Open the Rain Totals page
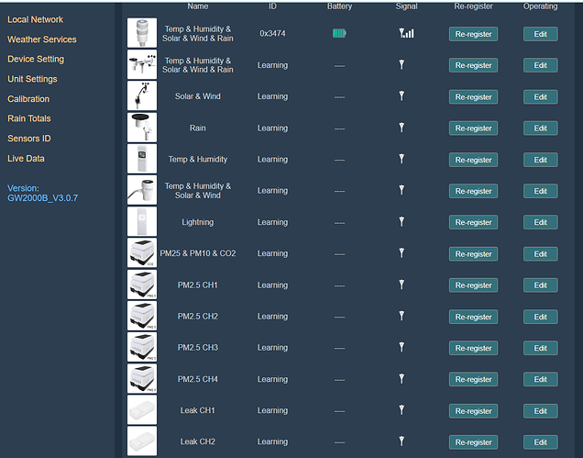This screenshot has height=458, width=583. coord(29,118)
